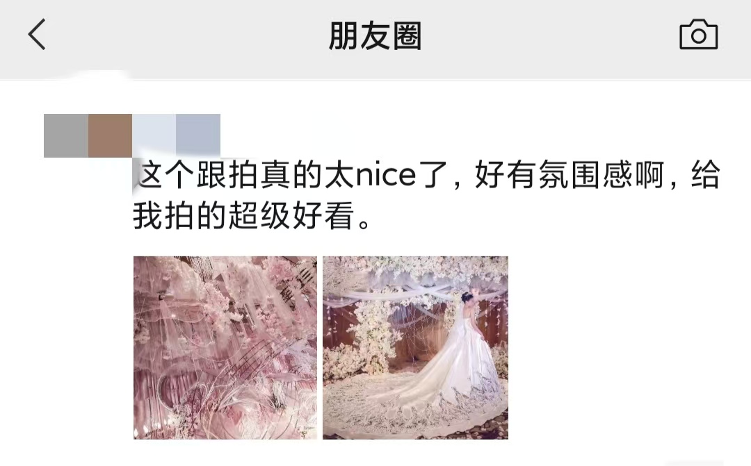Screen dimensions: 751x466
Task: Click the word nice in the post
Action: (386, 174)
